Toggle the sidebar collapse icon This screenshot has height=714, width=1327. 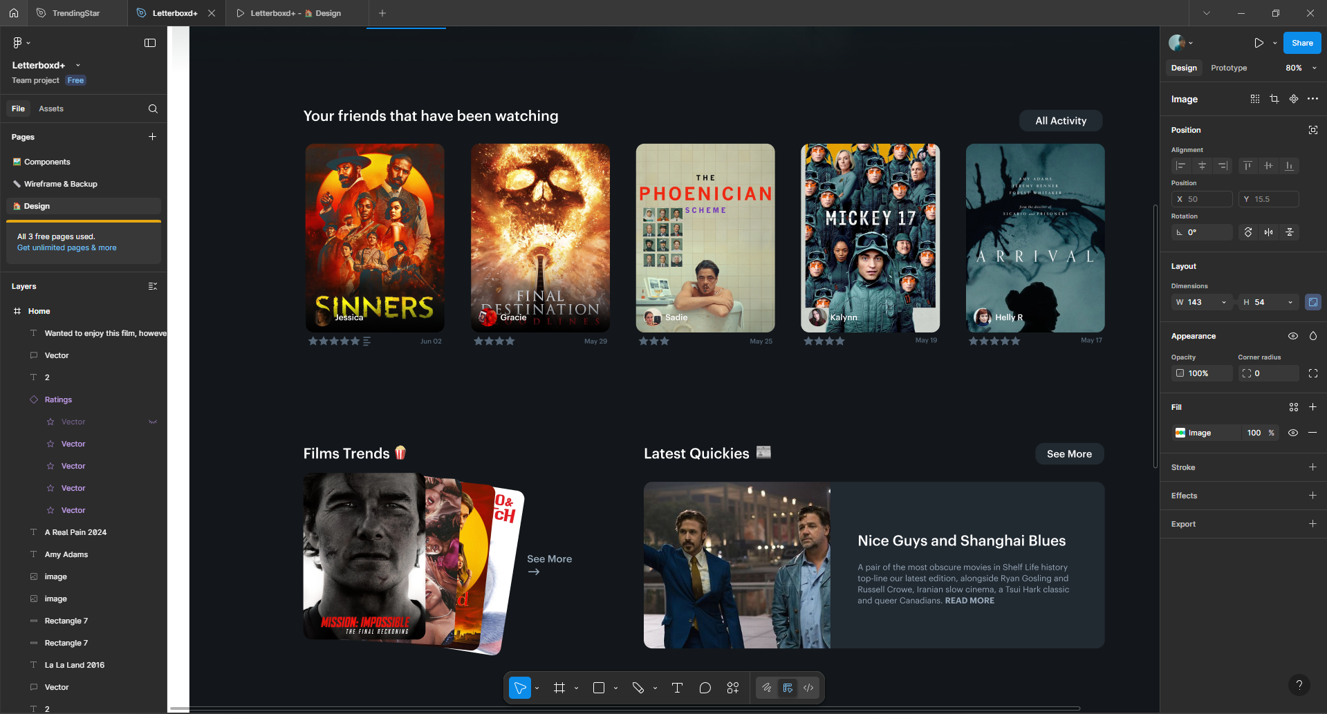150,43
